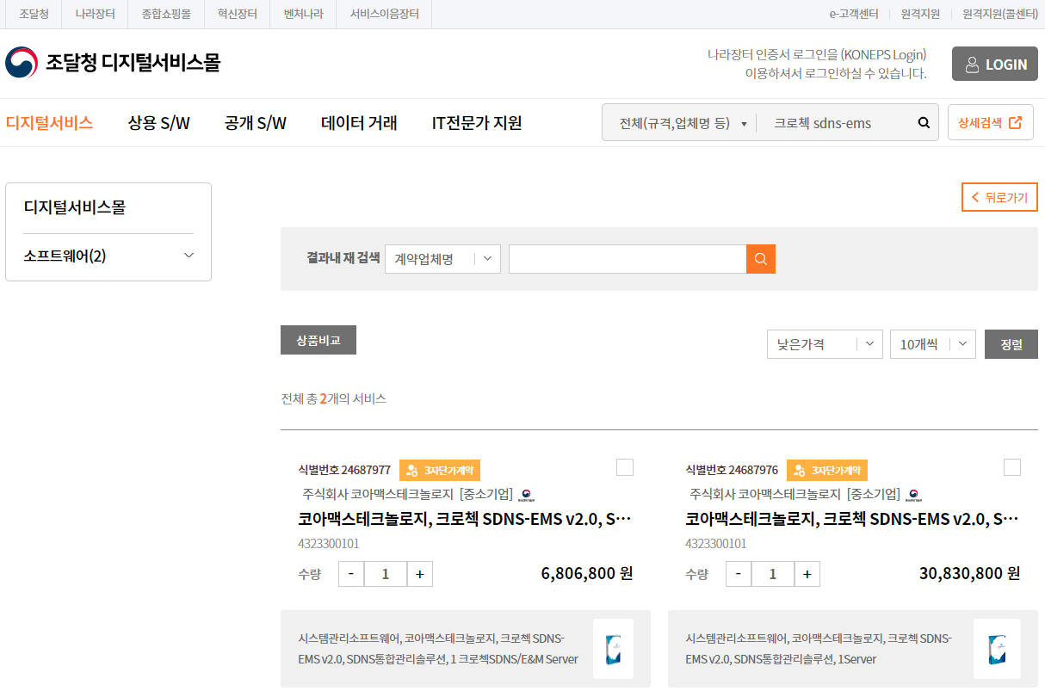Screen dimensions: 1045x691
Task: Click the LOGIN button
Action: click(x=995, y=64)
